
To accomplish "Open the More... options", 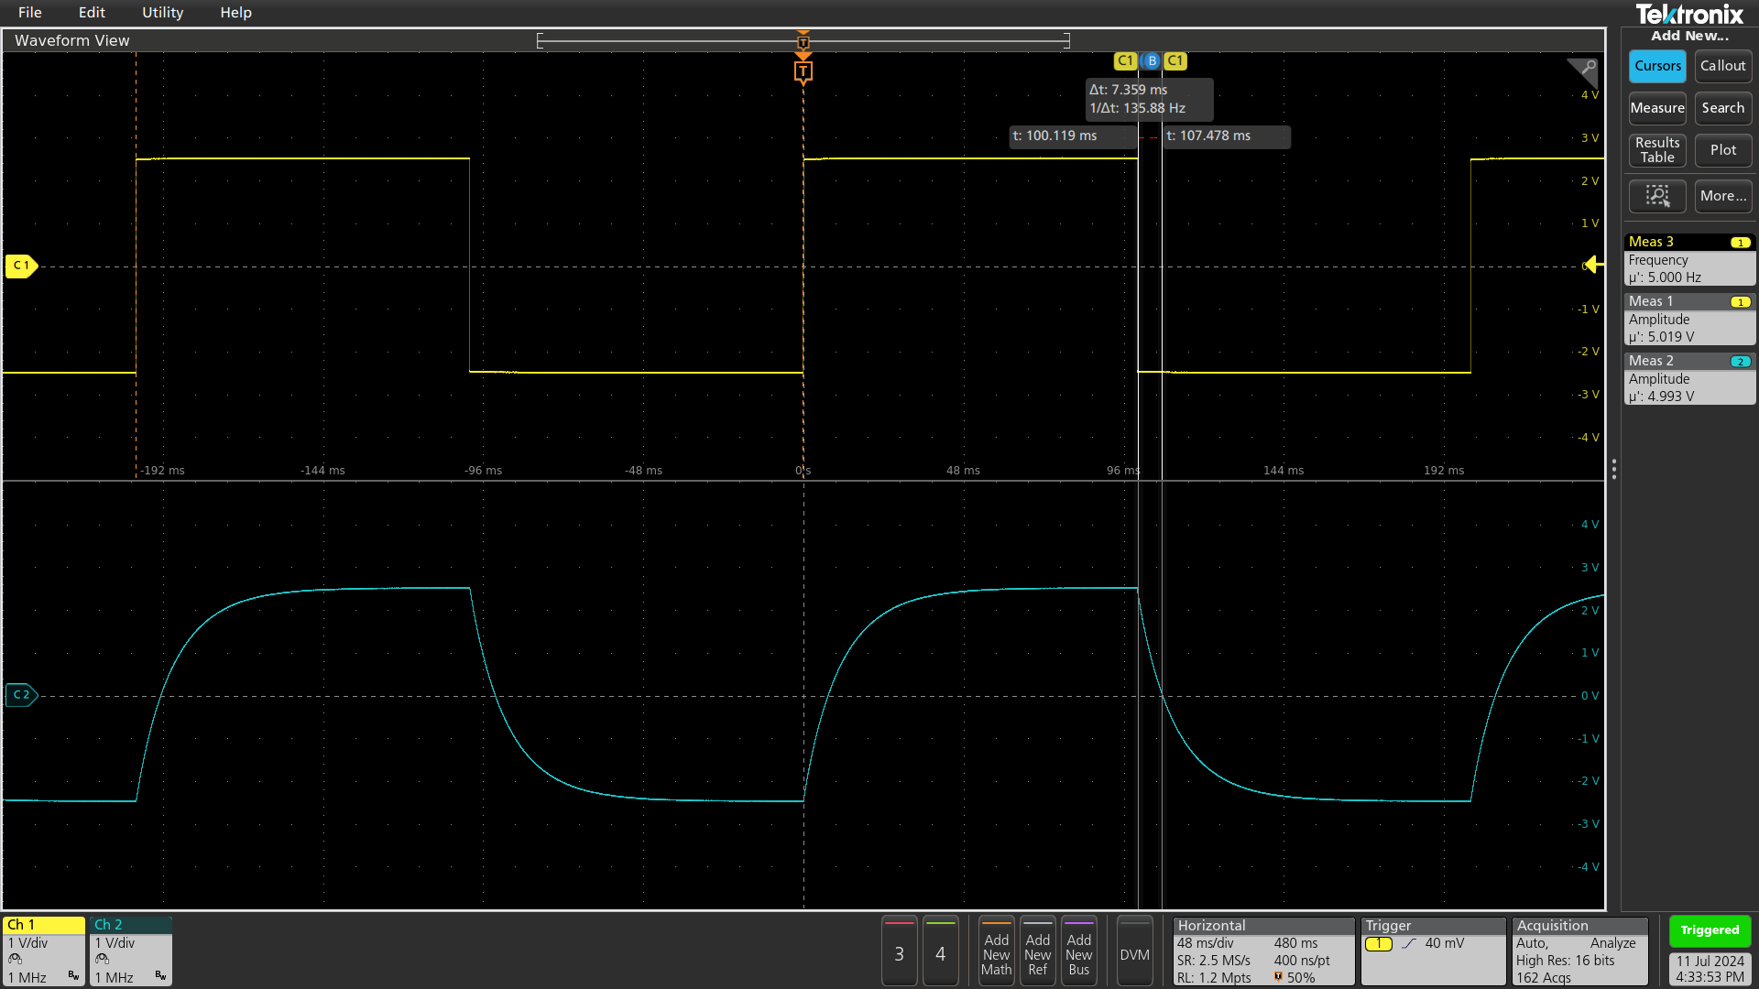I will click(1722, 196).
